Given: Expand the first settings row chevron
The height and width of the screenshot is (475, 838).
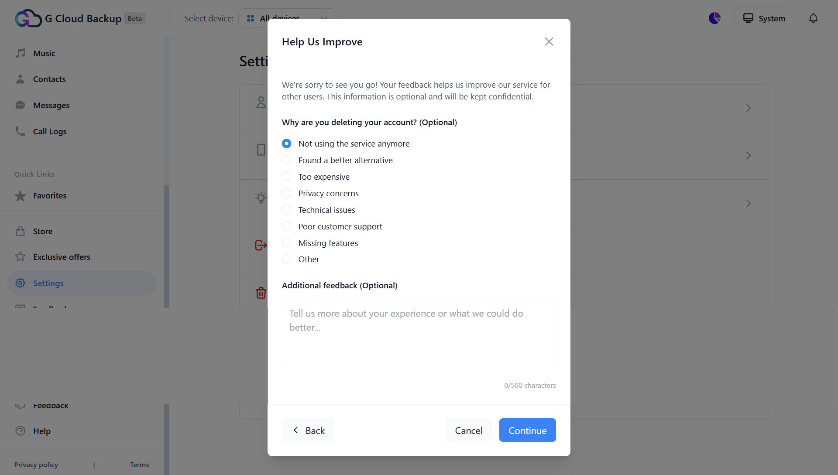Looking at the screenshot, I should [x=748, y=108].
